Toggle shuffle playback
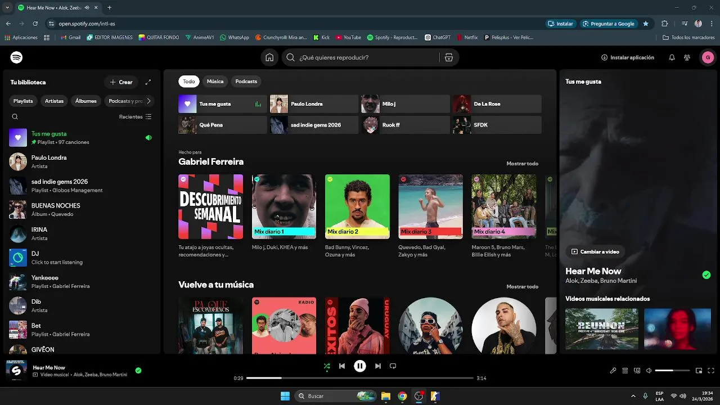The image size is (720, 405). 327,366
